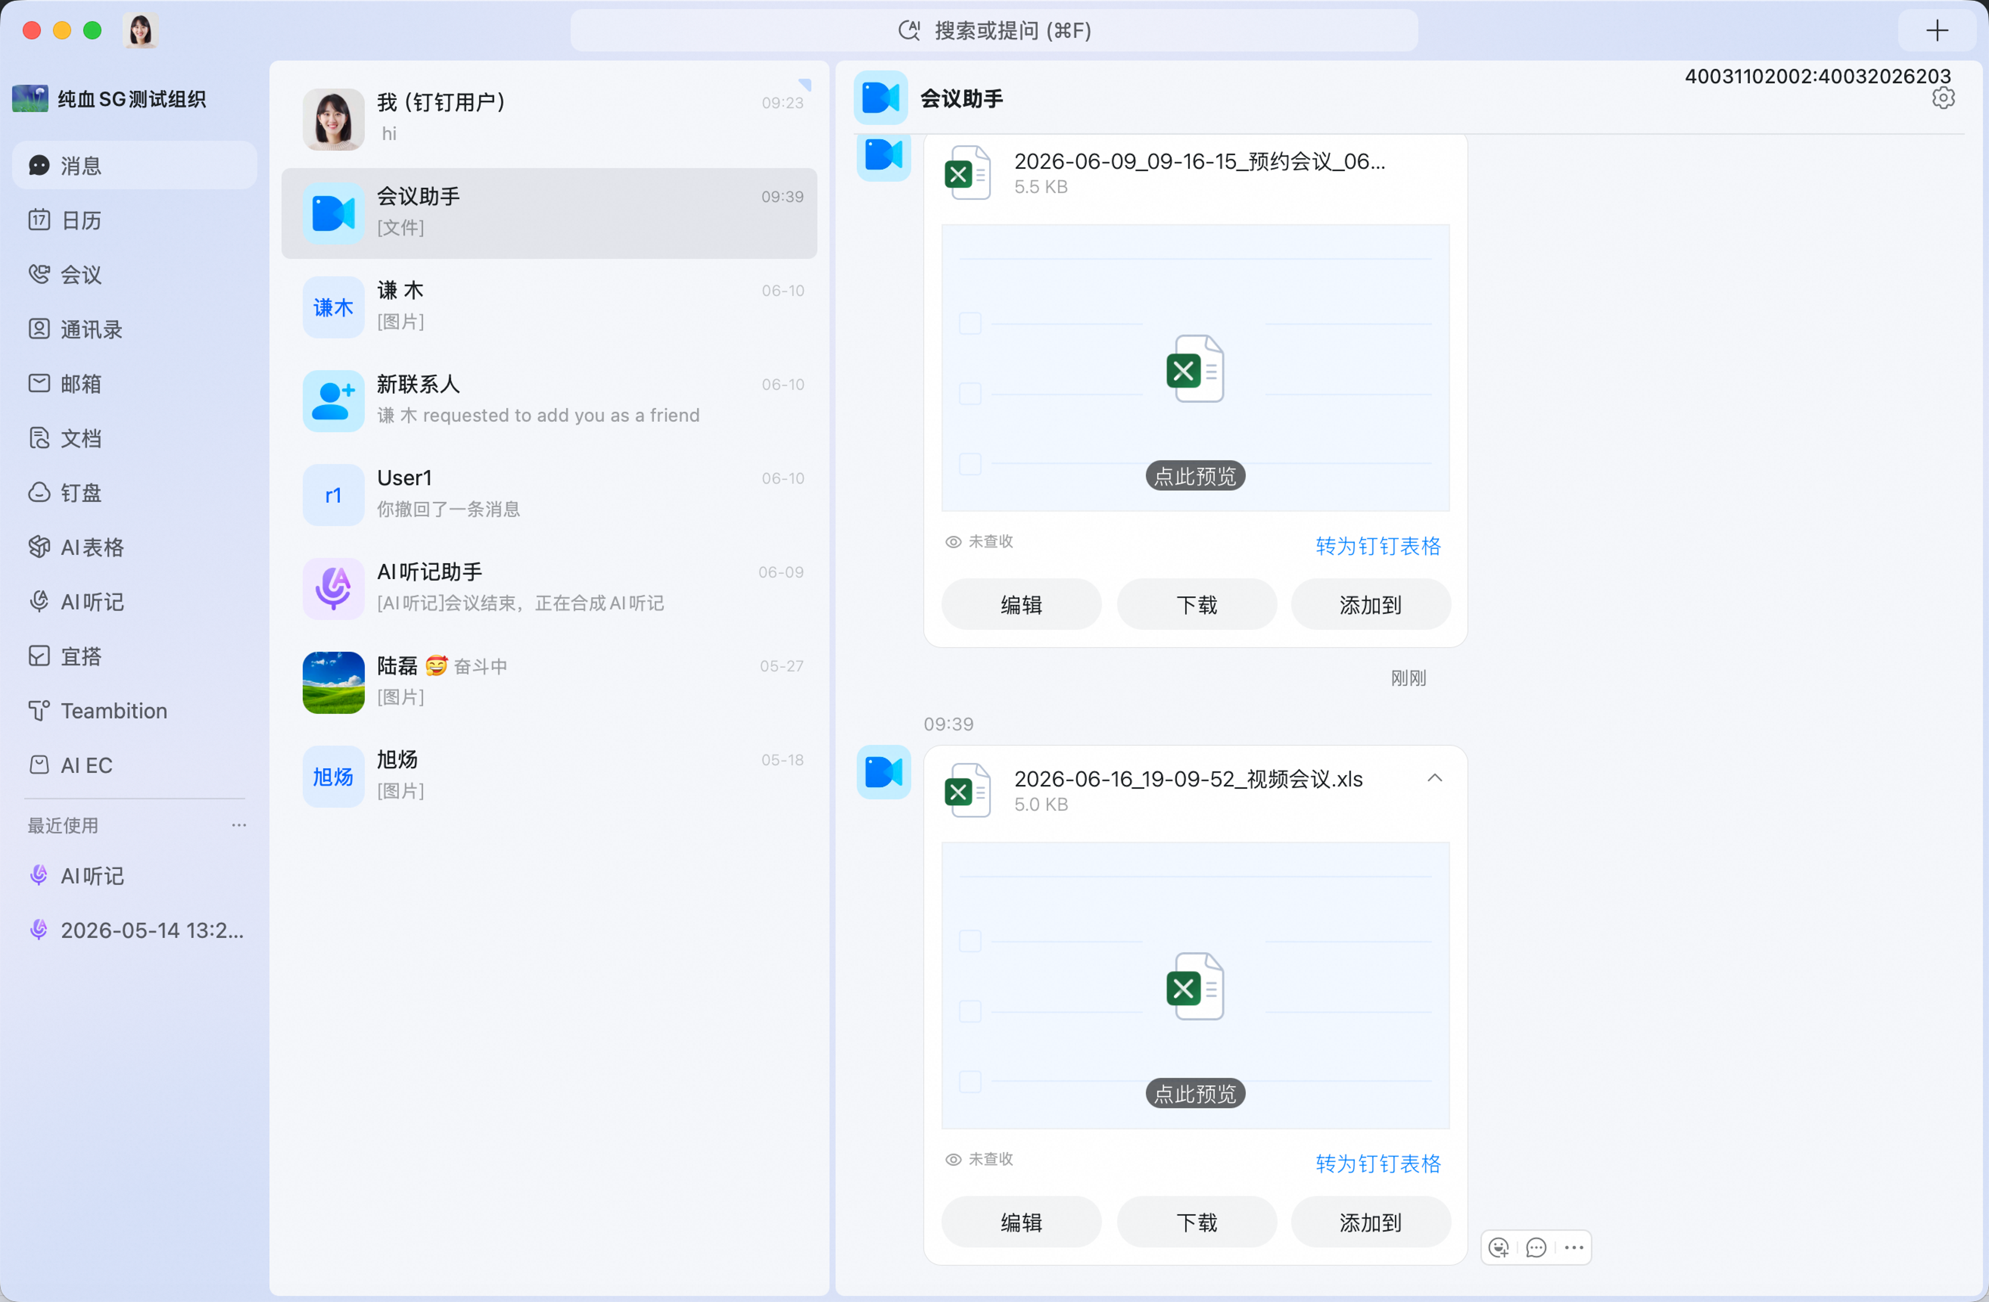The width and height of the screenshot is (1989, 1302).
Task: Click sender avatar of 预约会议 file message
Action: click(883, 156)
